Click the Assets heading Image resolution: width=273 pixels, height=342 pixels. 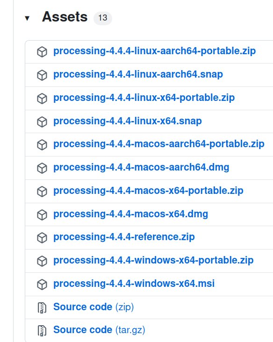(65, 17)
